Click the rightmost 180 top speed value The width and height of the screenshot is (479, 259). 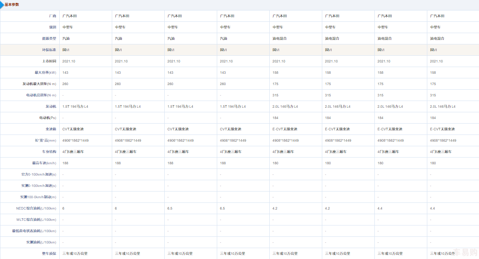[433, 163]
